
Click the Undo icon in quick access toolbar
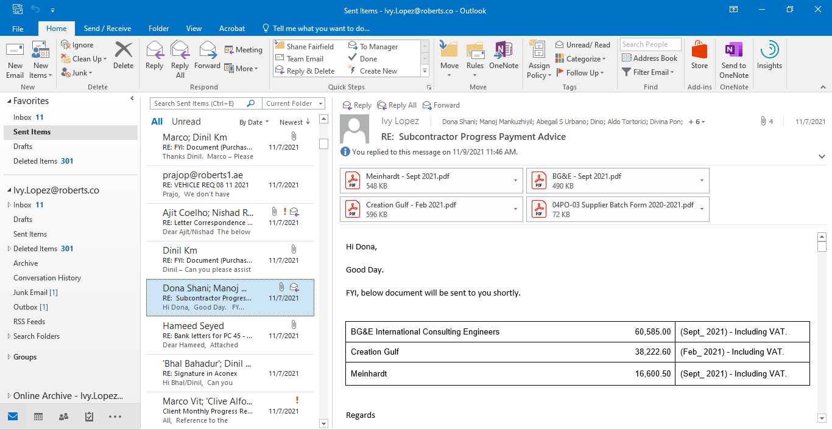click(36, 10)
